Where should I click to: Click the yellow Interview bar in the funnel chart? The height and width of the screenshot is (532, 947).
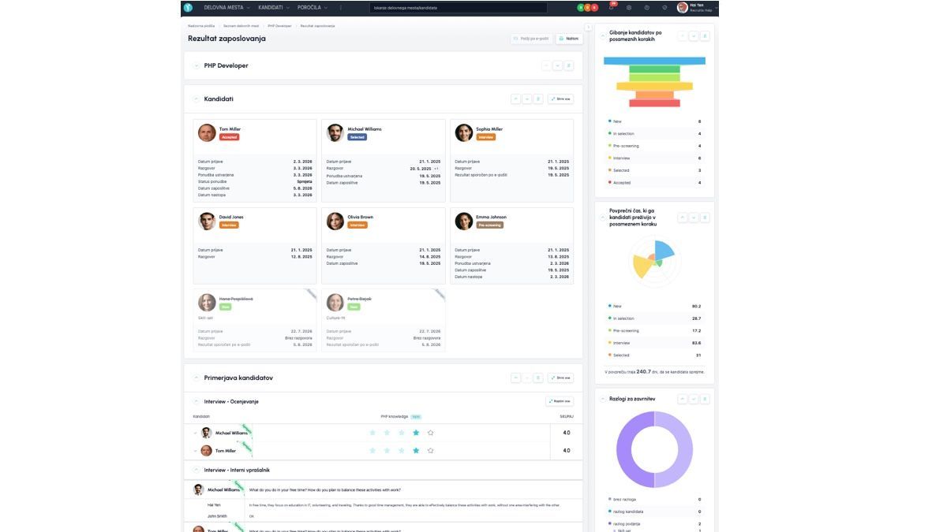click(x=654, y=87)
